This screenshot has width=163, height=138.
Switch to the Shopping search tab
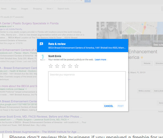[x=37, y=9]
